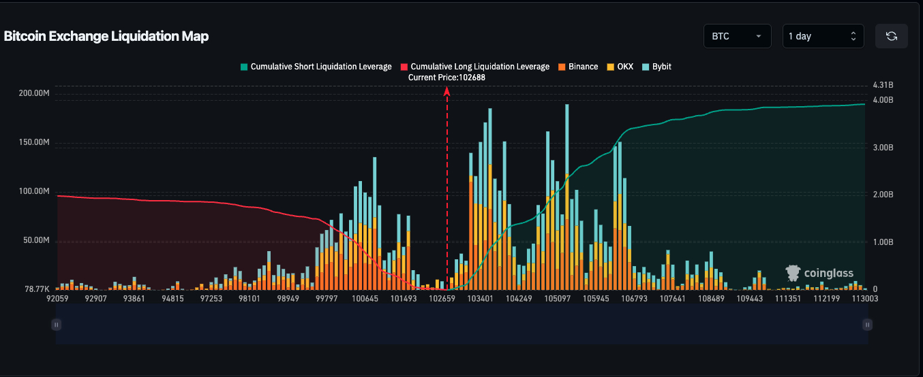Click the right handle of the range slider
Viewport: 923px width, 377px height.
coord(867,325)
